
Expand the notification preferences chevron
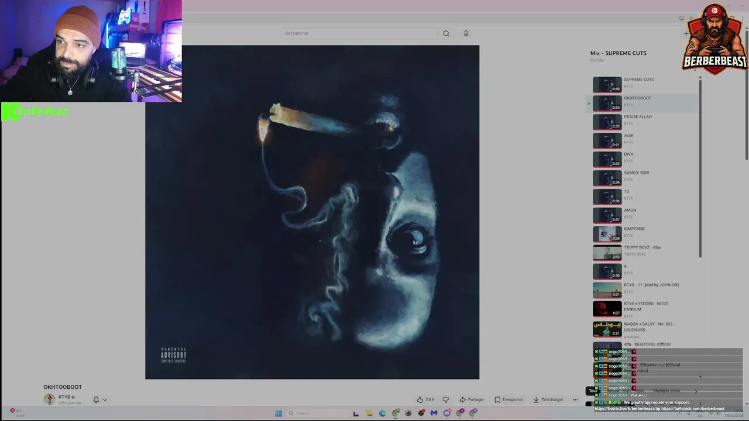coord(105,400)
